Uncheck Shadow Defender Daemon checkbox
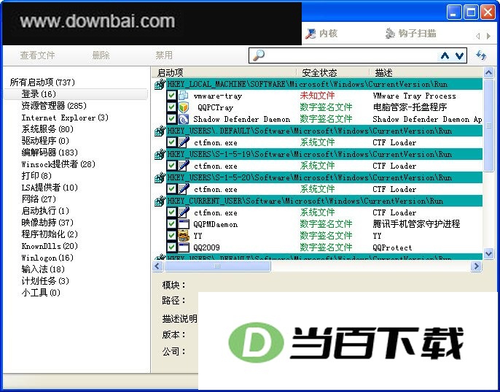The height and width of the screenshot is (392, 500). click(x=171, y=119)
